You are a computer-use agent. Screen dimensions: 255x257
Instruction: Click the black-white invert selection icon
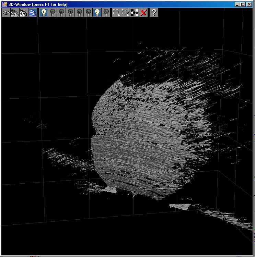pyautogui.click(x=135, y=13)
